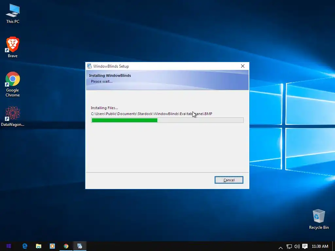Launch the Brave browser desktop shortcut
This screenshot has height=251, width=335.
(13, 47)
